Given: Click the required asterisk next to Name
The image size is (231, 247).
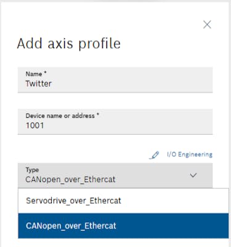Looking at the screenshot, I should 45,73.
